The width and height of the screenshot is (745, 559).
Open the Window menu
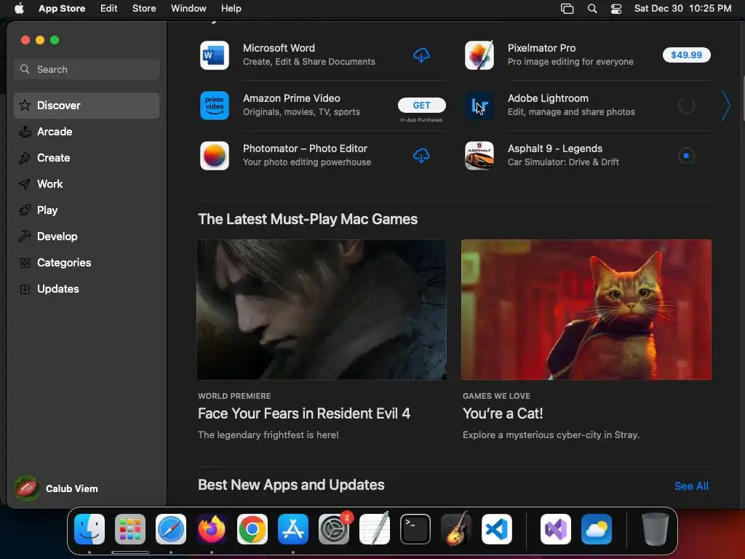click(188, 9)
